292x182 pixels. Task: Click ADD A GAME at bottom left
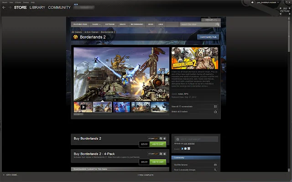tap(10, 175)
